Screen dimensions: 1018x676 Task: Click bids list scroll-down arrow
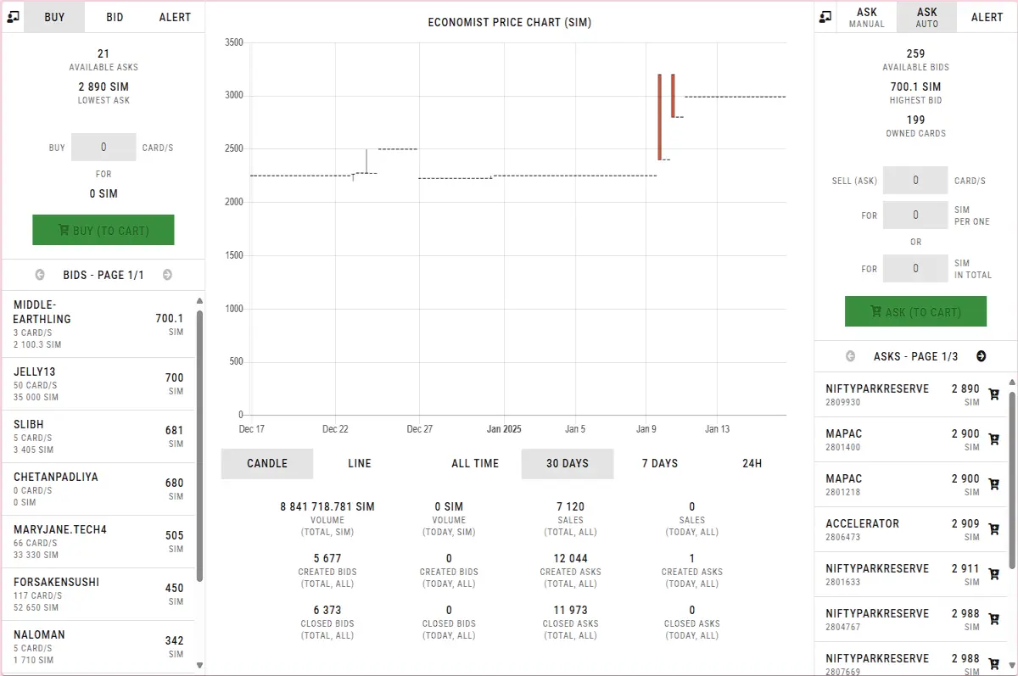(199, 666)
